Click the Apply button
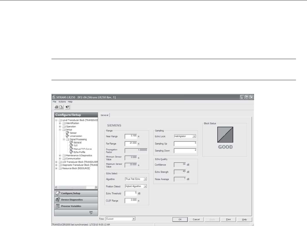 click(212, 219)
